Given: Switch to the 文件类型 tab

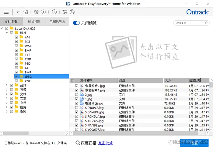Looking at the screenshot, I should (11, 22).
